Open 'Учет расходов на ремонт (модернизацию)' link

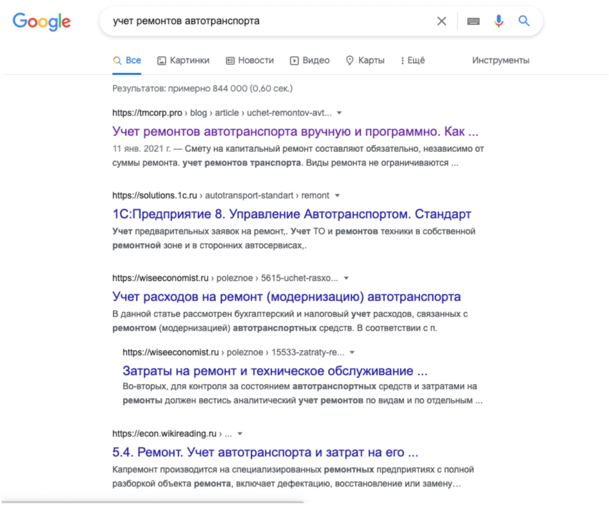coord(286,297)
